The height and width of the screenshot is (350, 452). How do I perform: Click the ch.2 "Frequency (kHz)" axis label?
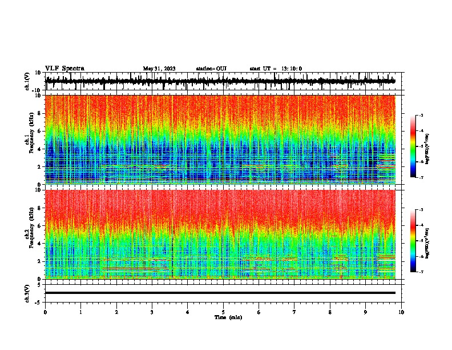[32, 227]
